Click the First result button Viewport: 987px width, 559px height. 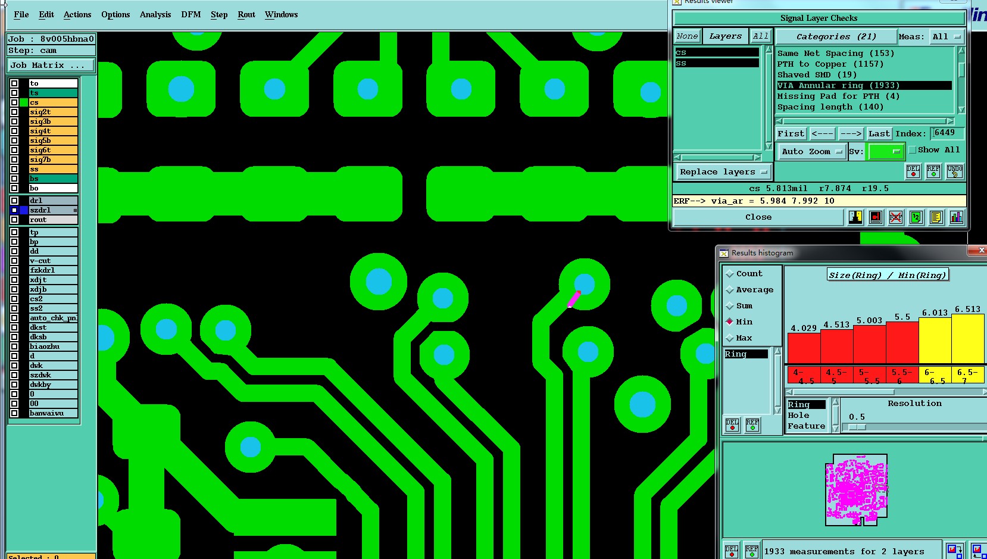click(791, 134)
